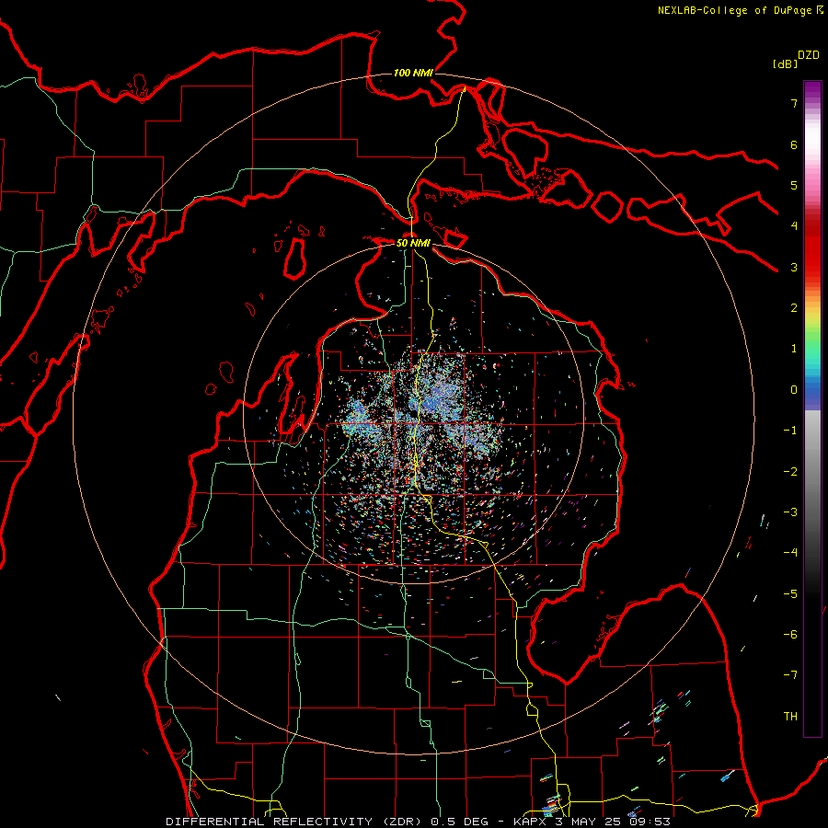Click the 5 value on the color scale
Viewport: 828px width, 828px height.
[x=794, y=185]
